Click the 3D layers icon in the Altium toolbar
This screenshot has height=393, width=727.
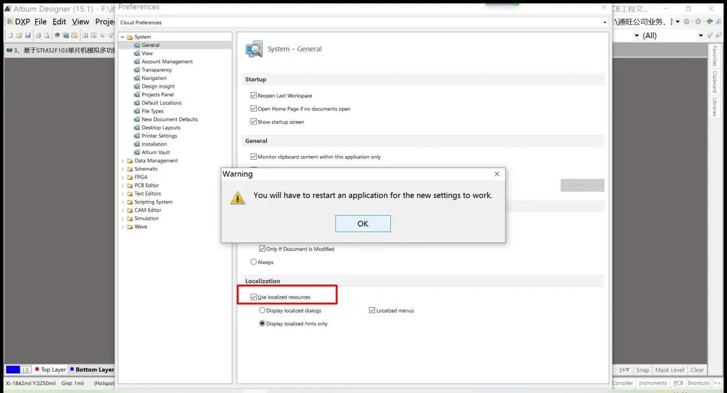pyautogui.click(x=57, y=35)
